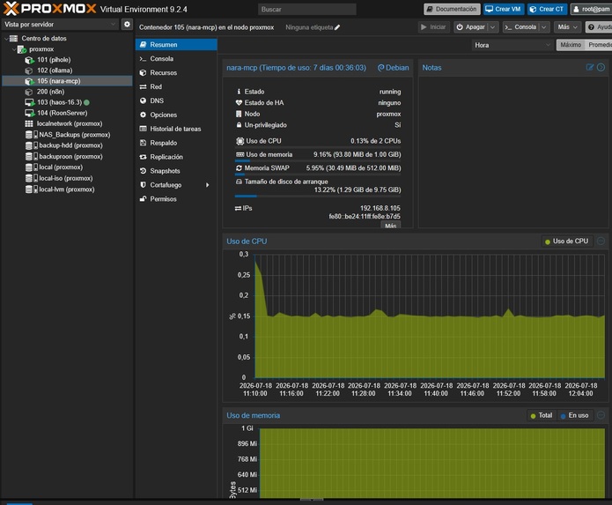Open Historial de tareas
This screenshot has width=612, height=505.
click(x=176, y=129)
